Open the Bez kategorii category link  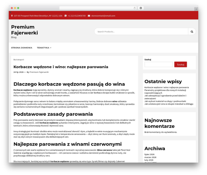(x=19, y=60)
